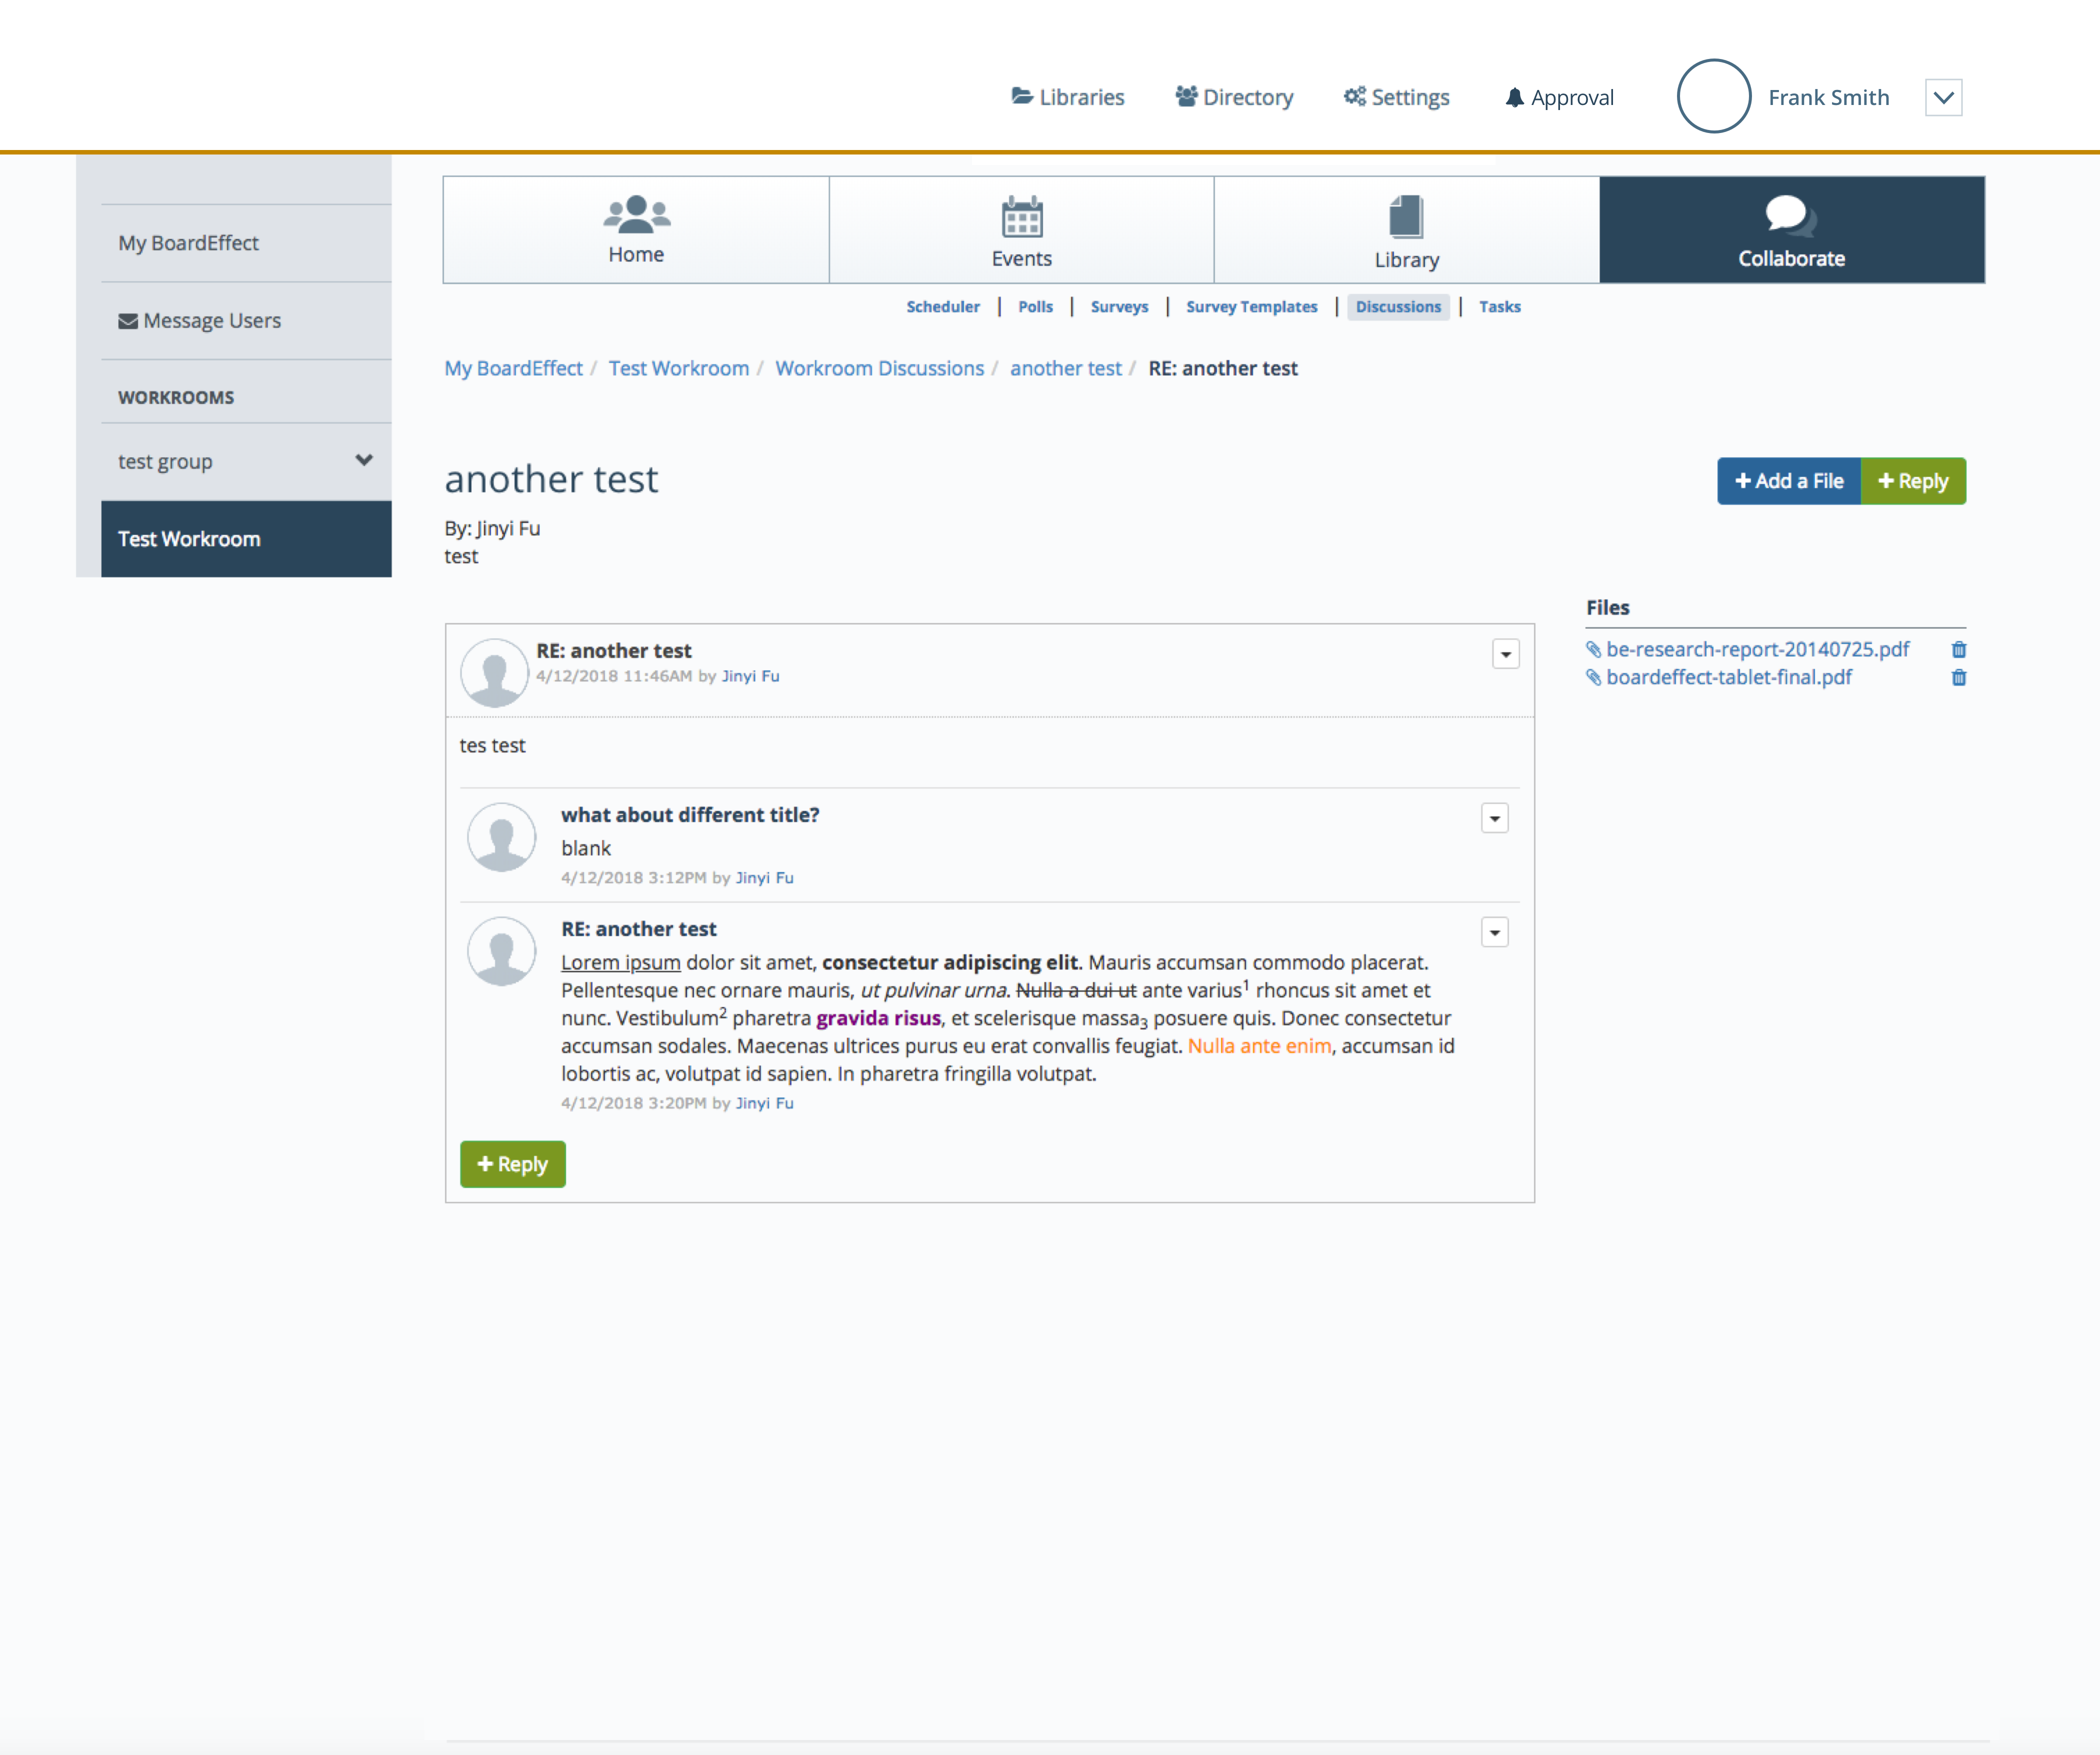Open the Home people icon tab

point(636,214)
